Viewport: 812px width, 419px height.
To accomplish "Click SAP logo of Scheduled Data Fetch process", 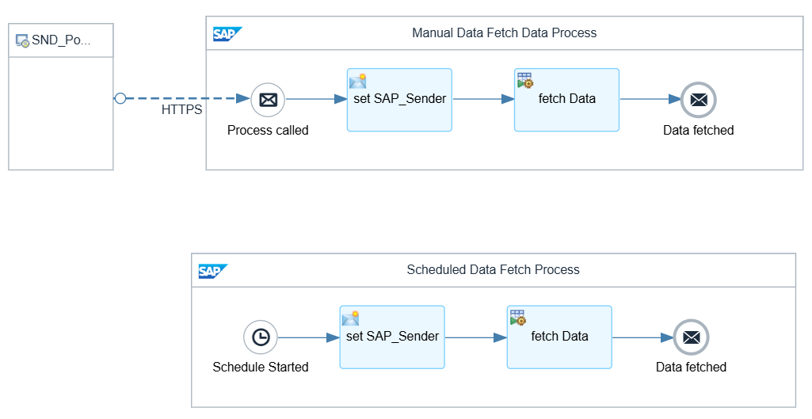I will (212, 271).
